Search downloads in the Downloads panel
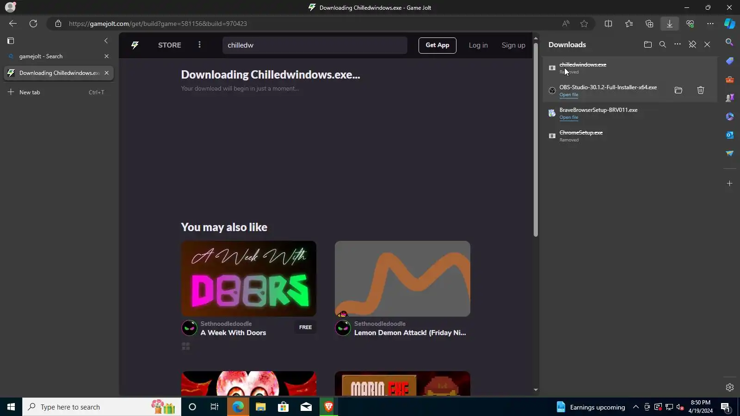 (x=663, y=44)
